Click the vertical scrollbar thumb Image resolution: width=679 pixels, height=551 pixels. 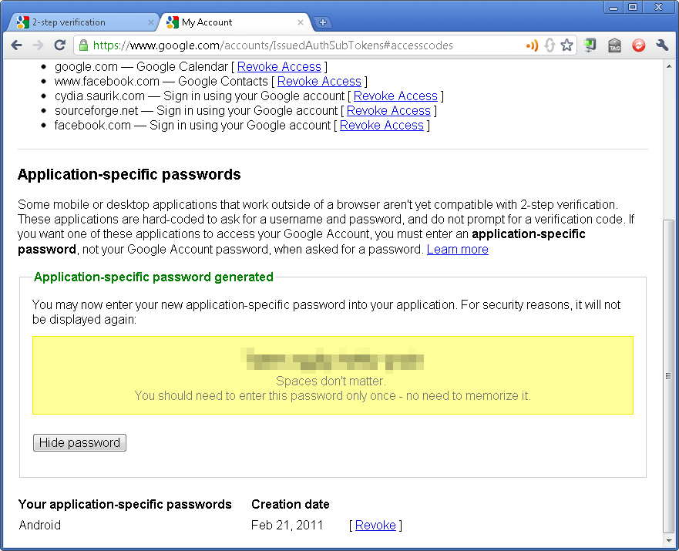coord(669,376)
